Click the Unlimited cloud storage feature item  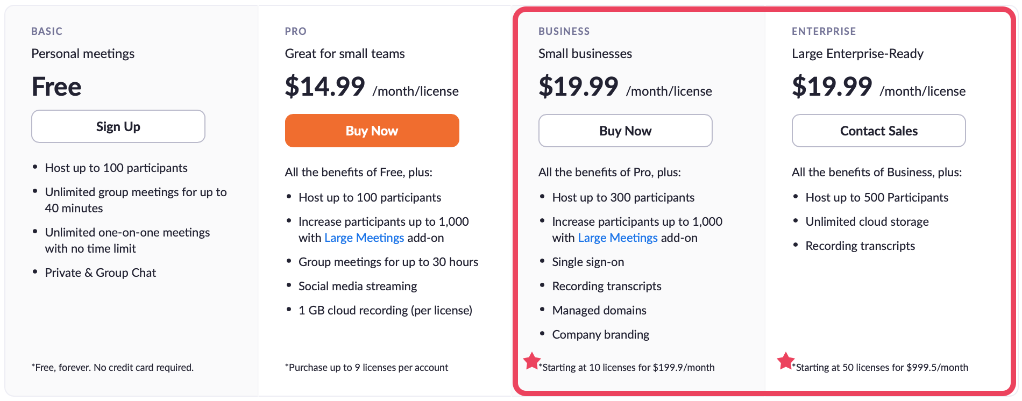[x=867, y=221]
